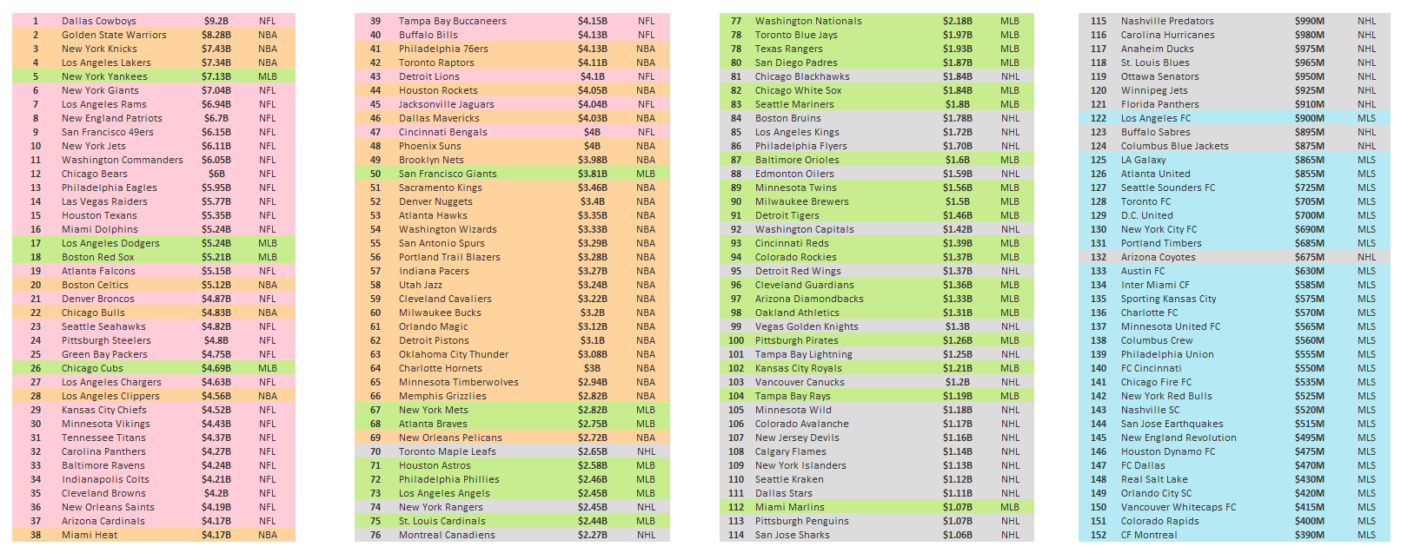
Task: Select the New York Knicks cell
Action: (x=99, y=49)
